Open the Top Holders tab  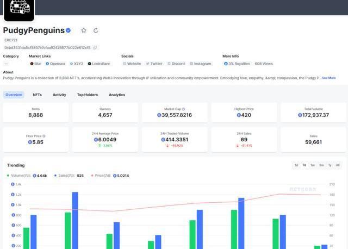click(87, 95)
